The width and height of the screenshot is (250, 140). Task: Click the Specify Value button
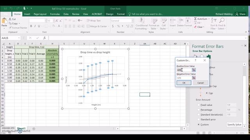(234, 124)
